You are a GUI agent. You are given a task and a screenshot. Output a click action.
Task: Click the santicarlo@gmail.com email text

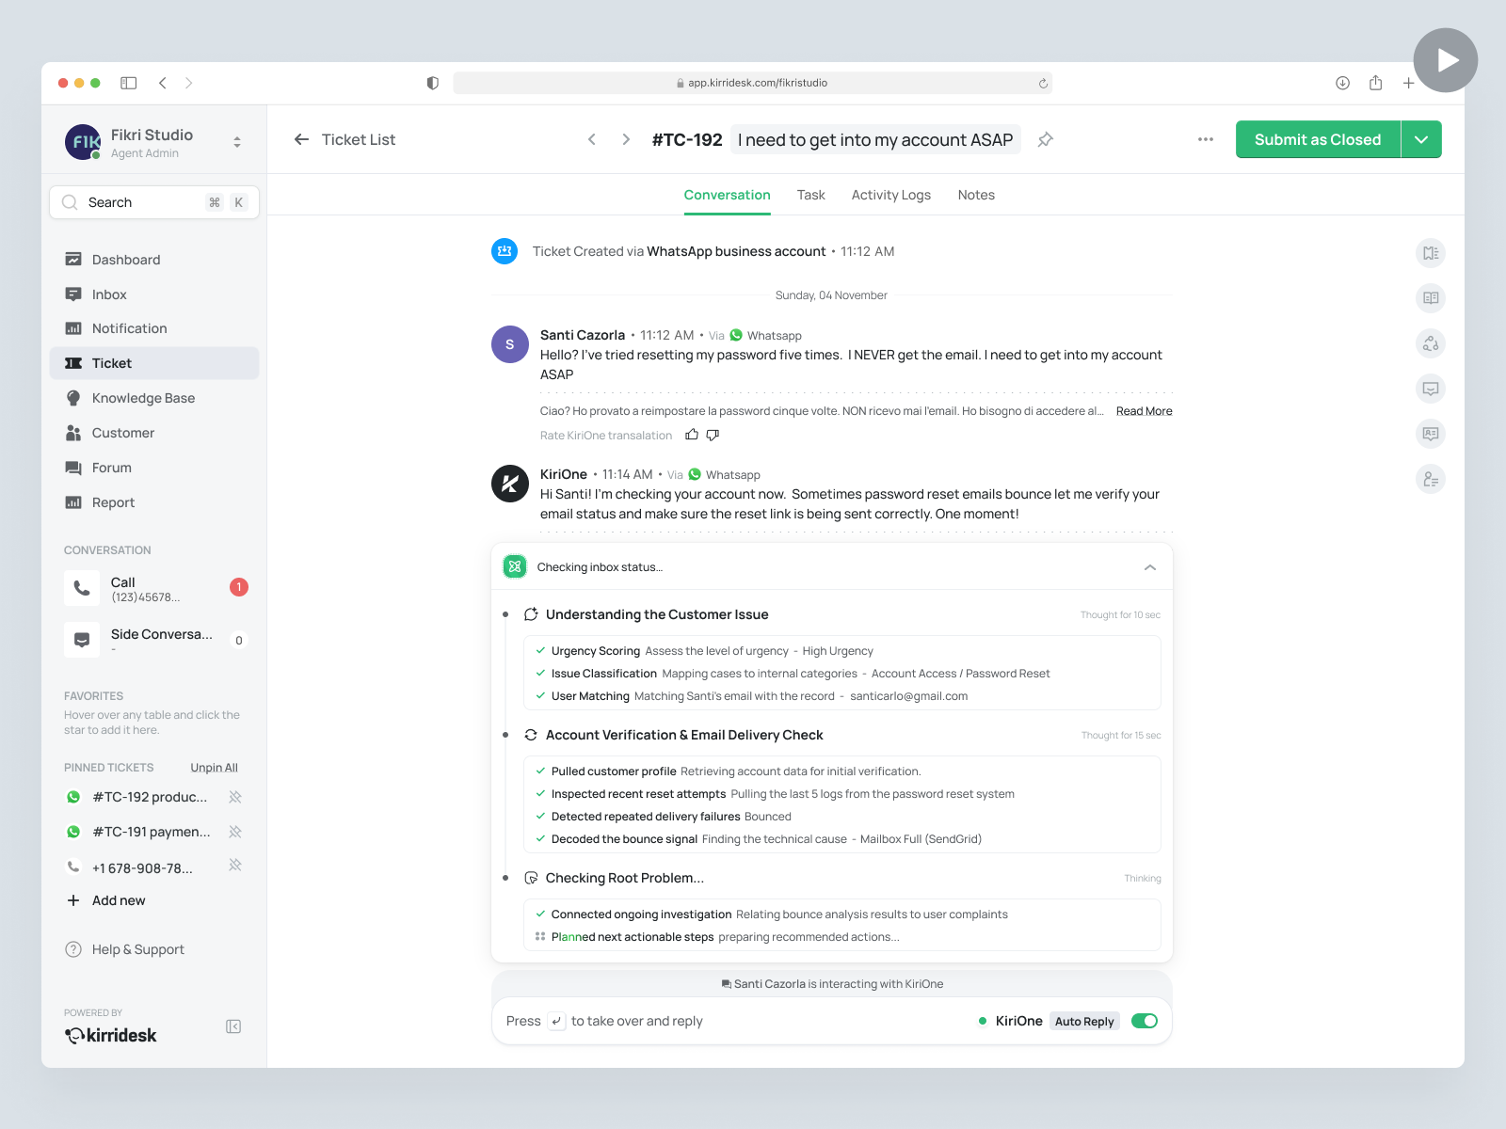pyautogui.click(x=908, y=696)
